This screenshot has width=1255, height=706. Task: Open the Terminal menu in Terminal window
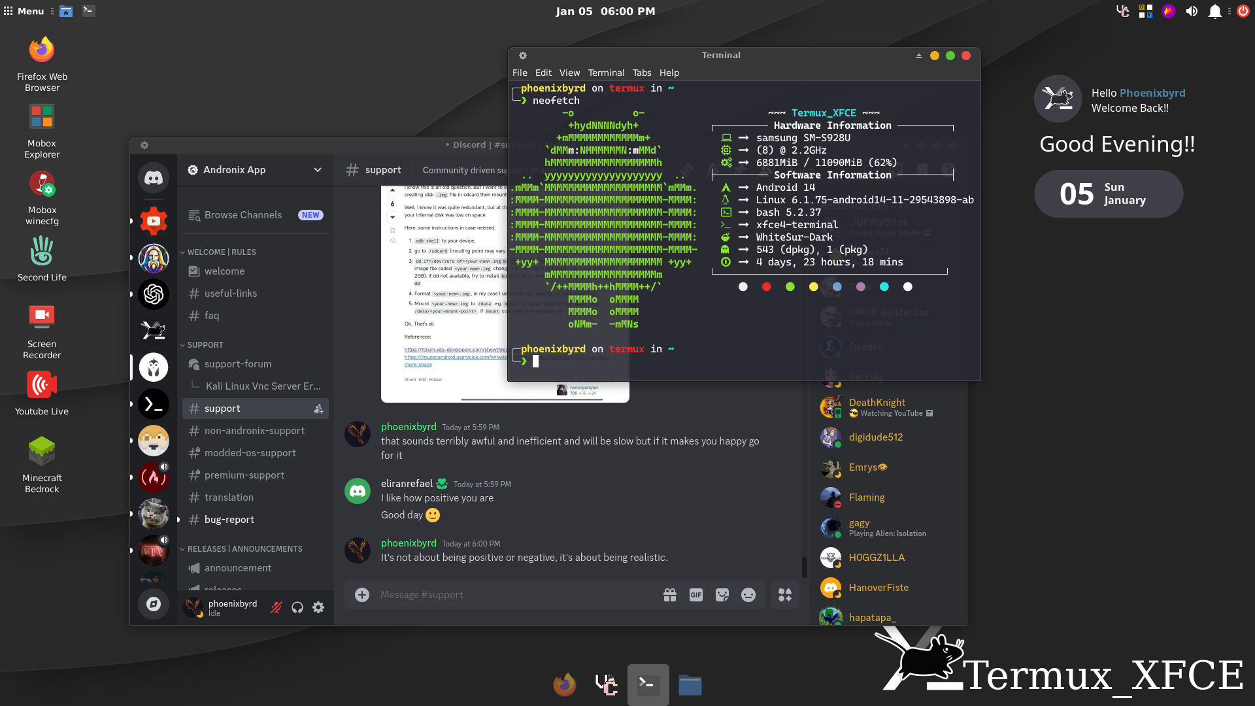[606, 73]
